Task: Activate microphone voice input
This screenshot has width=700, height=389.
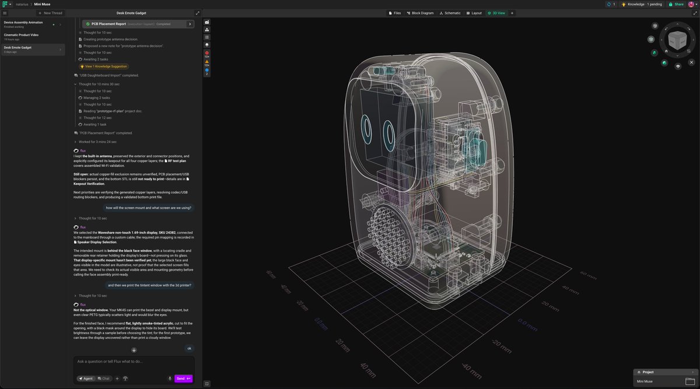Action: tap(170, 379)
